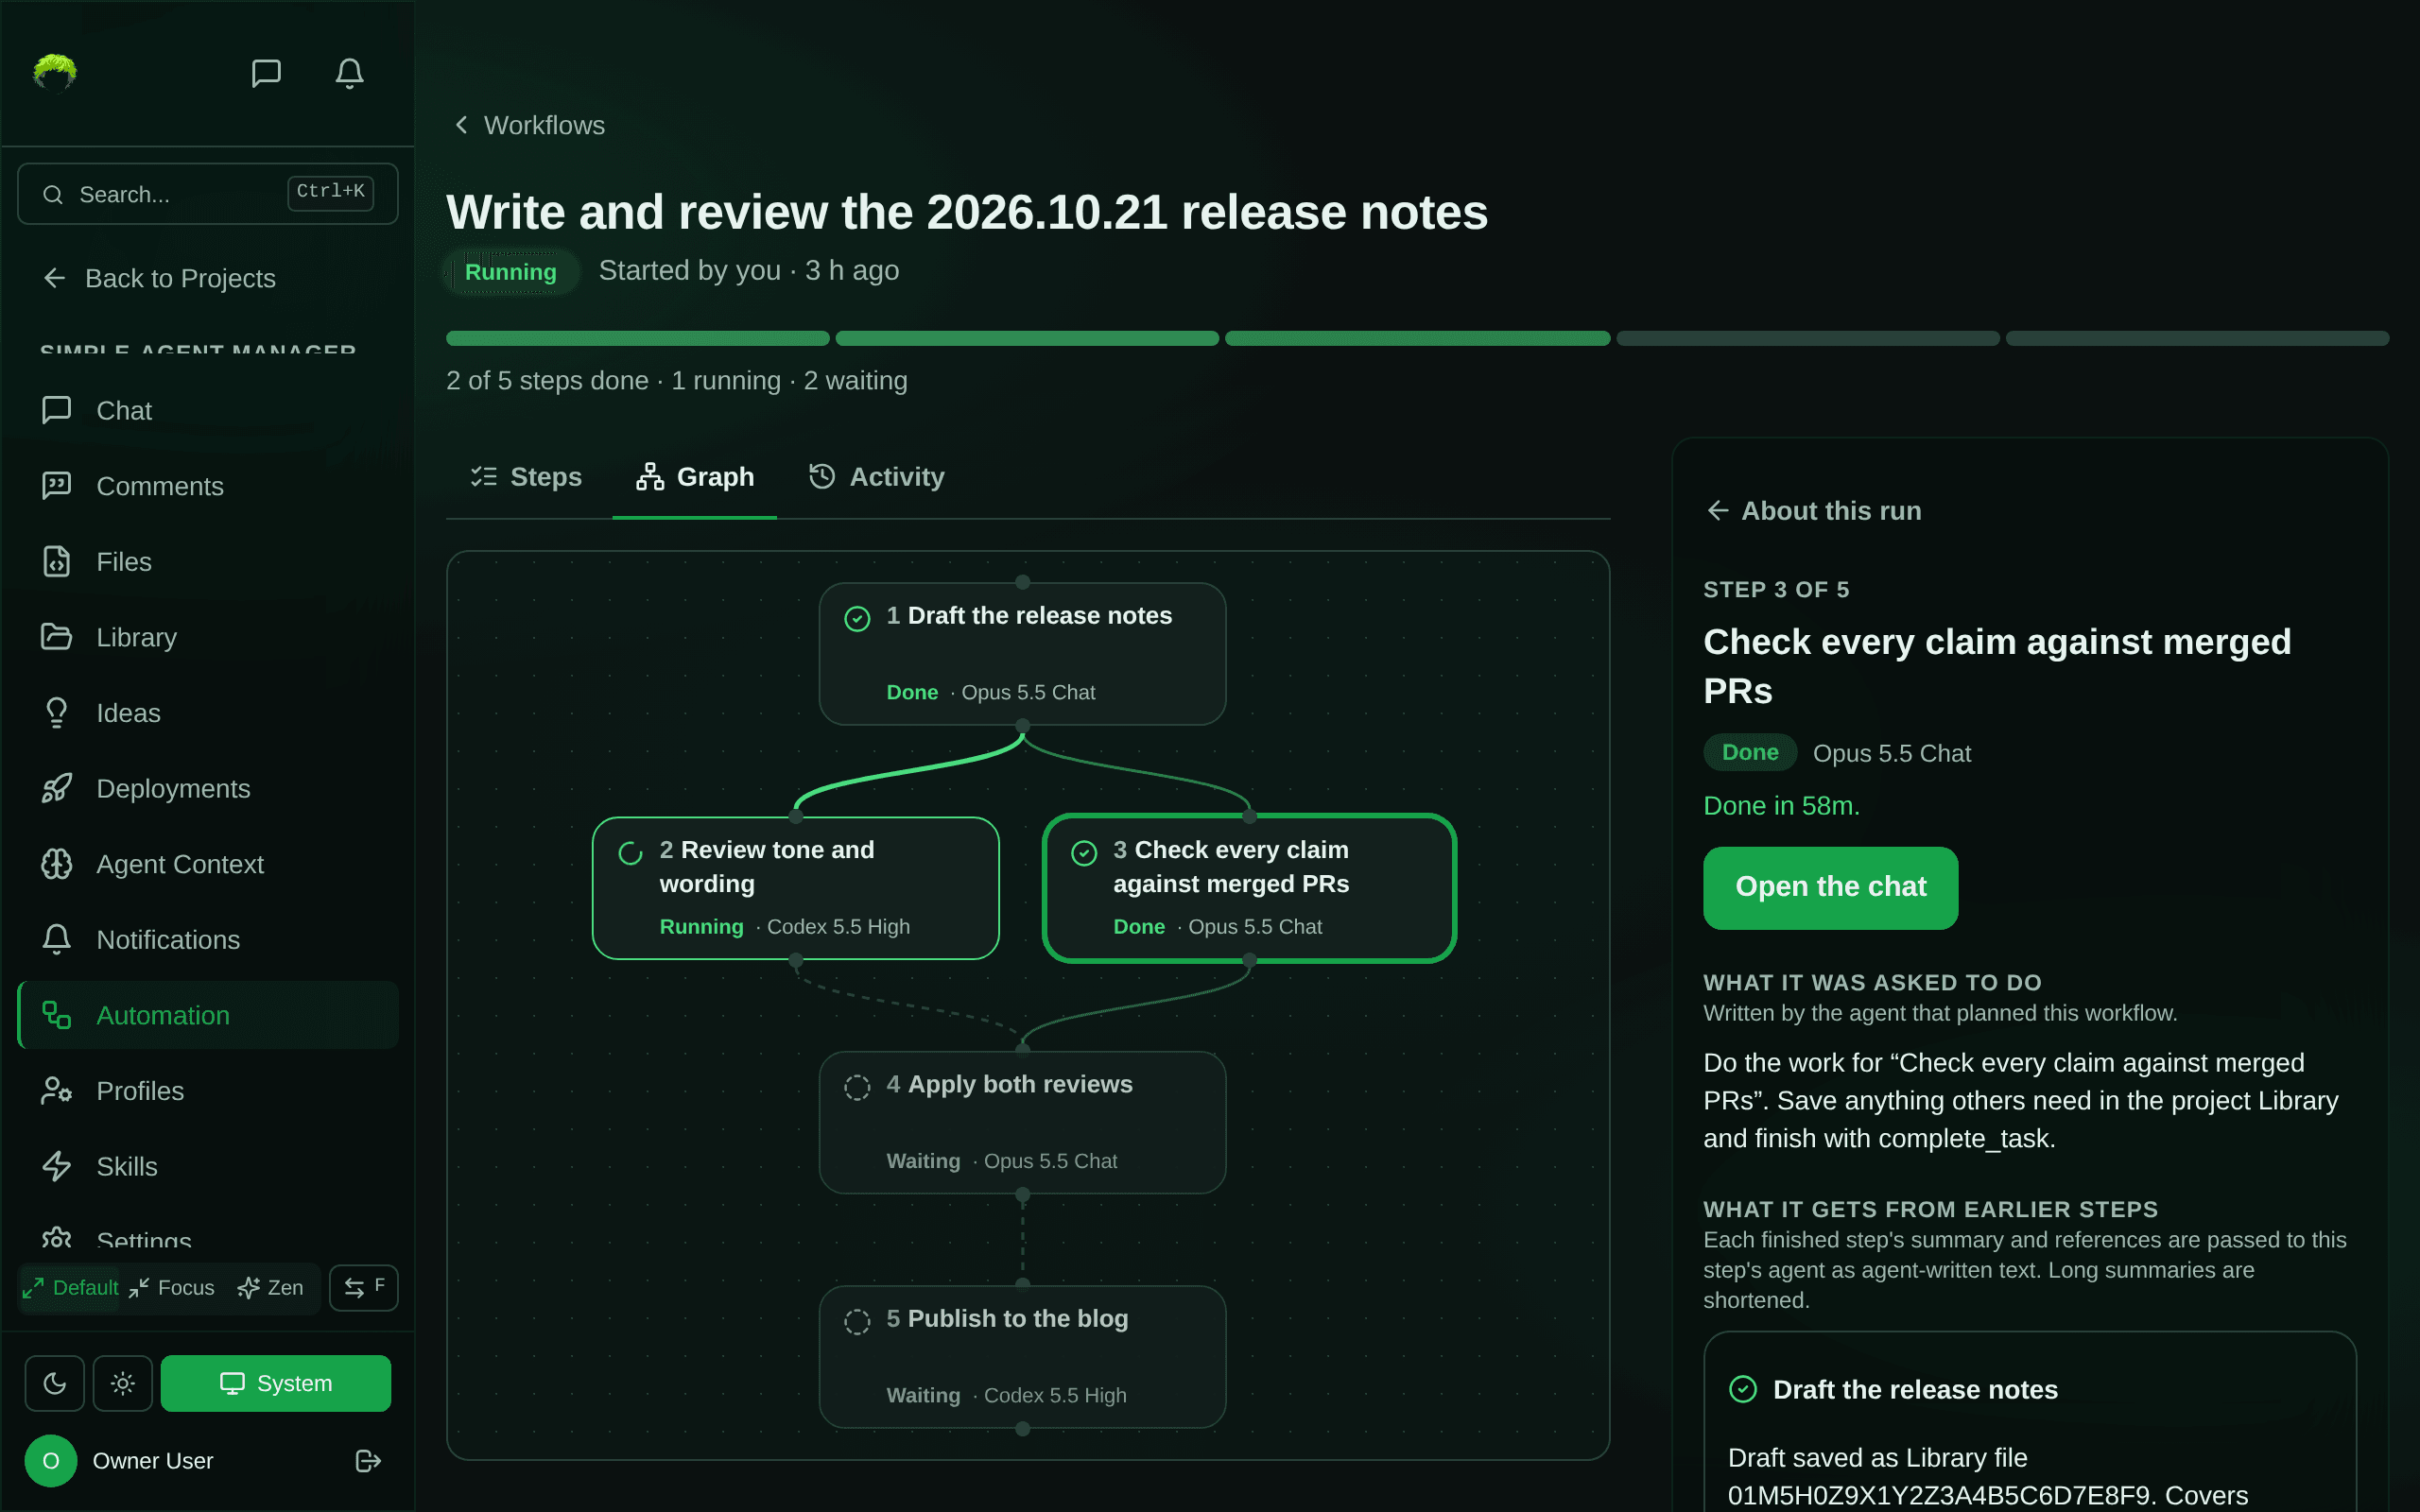Open Comments from the sidebar
This screenshot has width=2420, height=1512.
pyautogui.click(x=208, y=486)
